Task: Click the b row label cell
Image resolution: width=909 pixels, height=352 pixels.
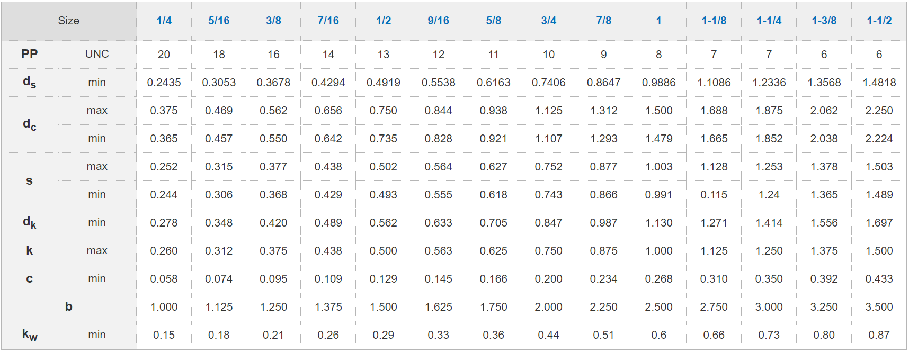Action: [69, 306]
